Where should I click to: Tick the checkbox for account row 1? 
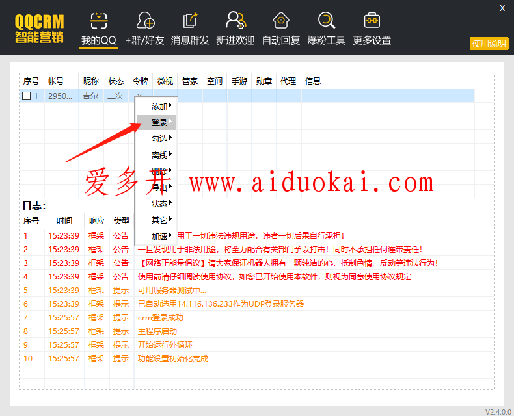[x=26, y=96]
